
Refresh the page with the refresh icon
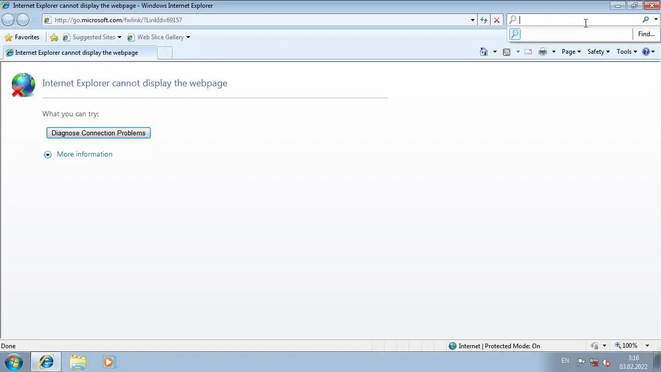tap(484, 20)
